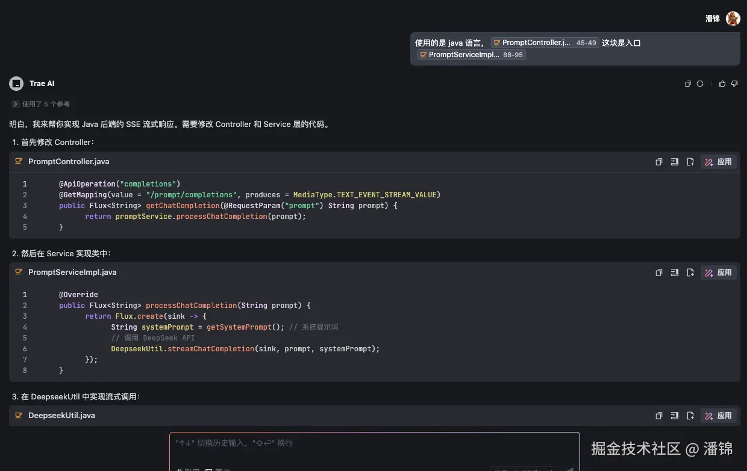Insert DeepseekUtil.java code at cursor
The height and width of the screenshot is (471, 747).
click(x=675, y=416)
